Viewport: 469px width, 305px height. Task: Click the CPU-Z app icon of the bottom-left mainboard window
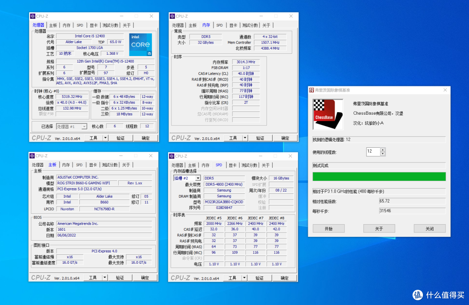pos(32,156)
